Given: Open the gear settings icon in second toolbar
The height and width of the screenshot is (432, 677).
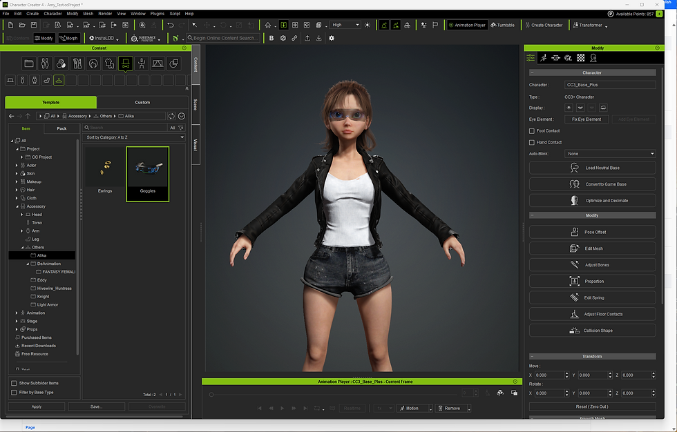Looking at the screenshot, I should point(332,38).
